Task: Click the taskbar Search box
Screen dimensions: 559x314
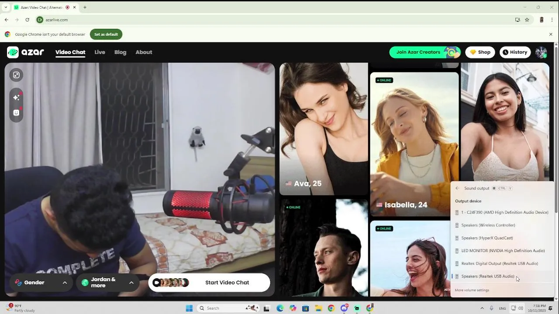Action: 227,308
